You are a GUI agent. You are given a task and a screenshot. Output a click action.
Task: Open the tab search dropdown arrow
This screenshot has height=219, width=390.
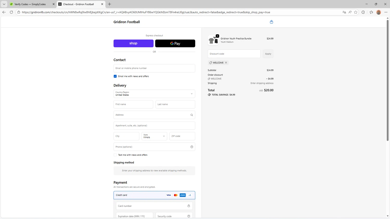[4, 4]
